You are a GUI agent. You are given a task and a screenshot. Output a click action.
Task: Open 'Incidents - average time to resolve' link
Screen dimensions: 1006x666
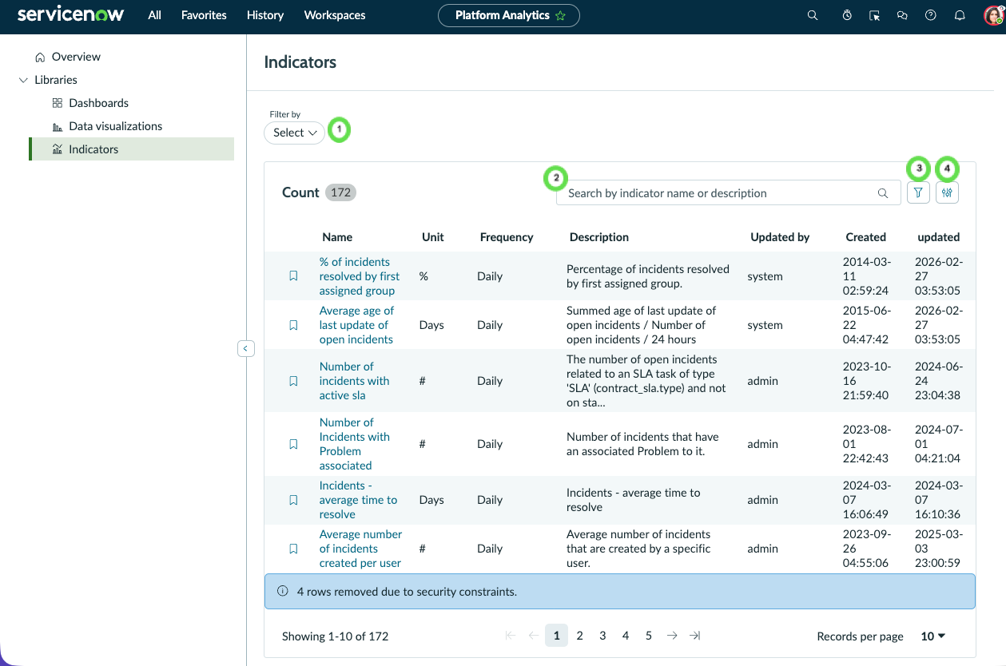[358, 500]
